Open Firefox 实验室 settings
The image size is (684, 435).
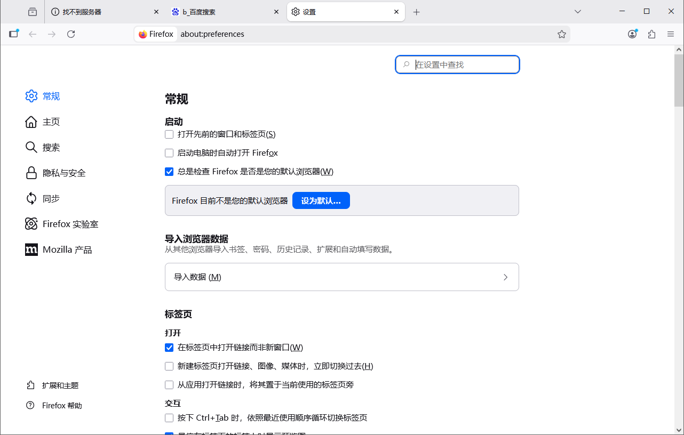click(x=69, y=224)
